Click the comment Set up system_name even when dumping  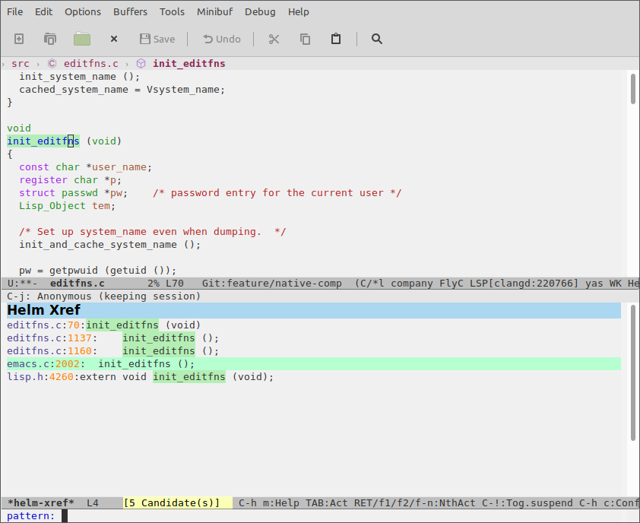point(152,232)
